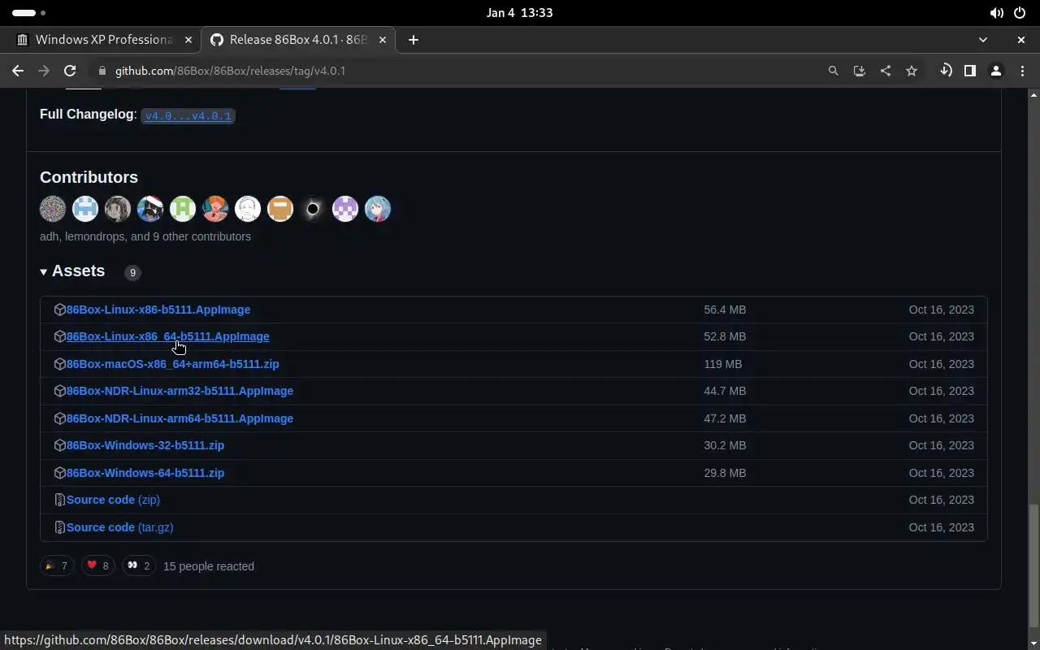Click the eyes reaction with 2
Image resolution: width=1040 pixels, height=650 pixels.
click(x=139, y=565)
